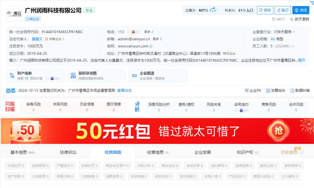The image size is (314, 188).
Task: Select the 劳动仲裁 0 filter
Action: pos(139,176)
